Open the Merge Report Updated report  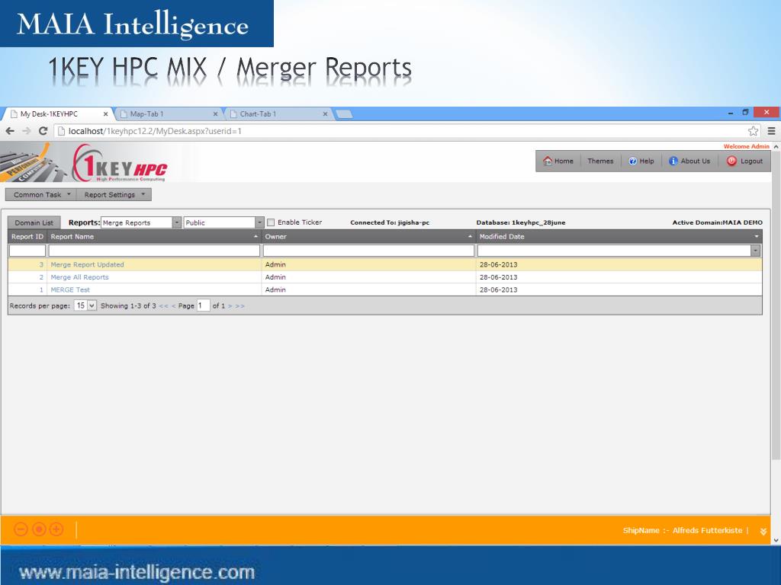pos(87,264)
